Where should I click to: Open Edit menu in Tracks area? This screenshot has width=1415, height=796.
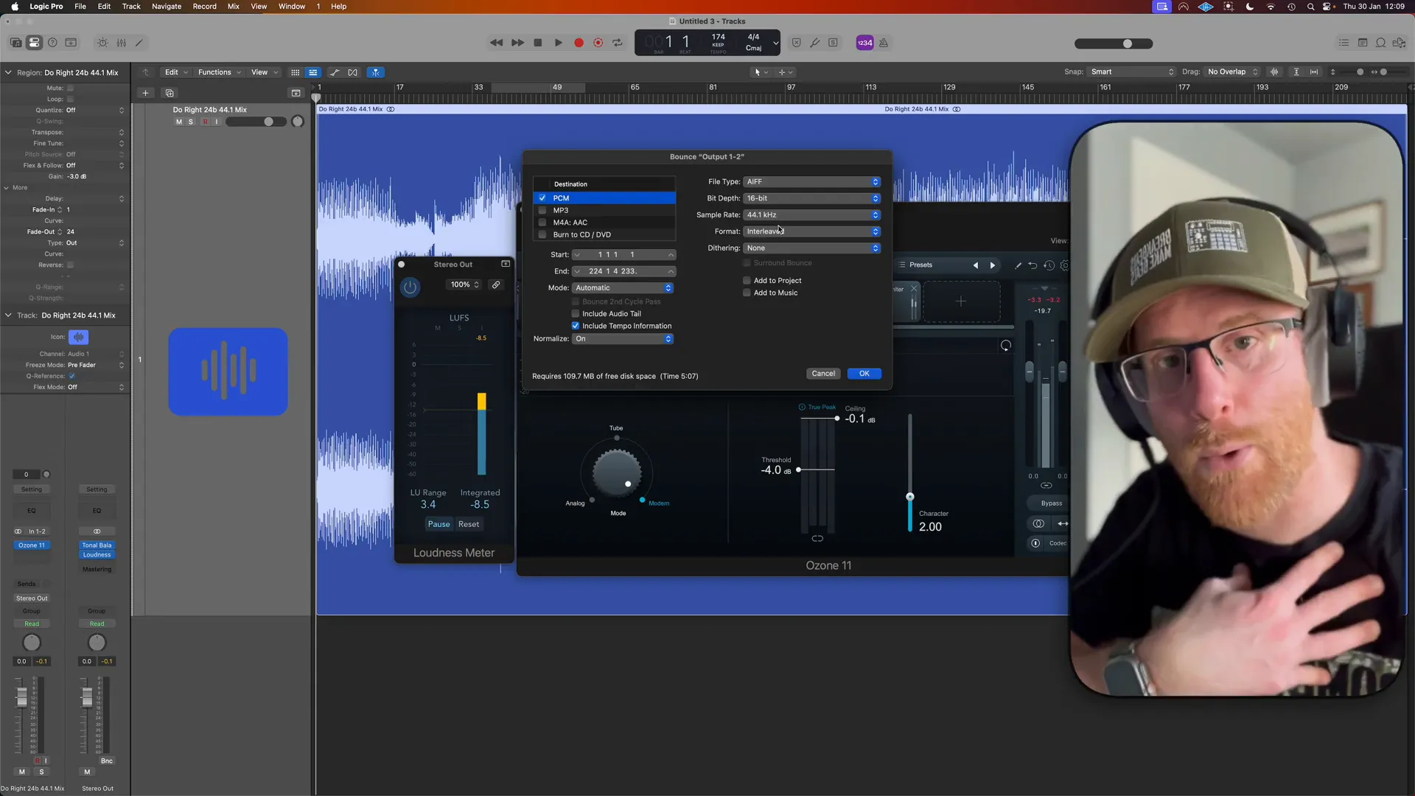tap(176, 72)
